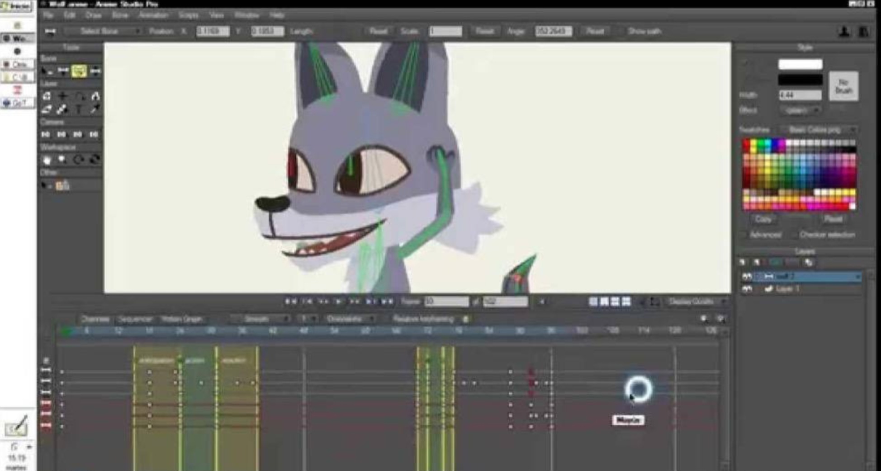Select the Translate Layer cross-arrow tool
The width and height of the screenshot is (881, 471).
pos(63,96)
